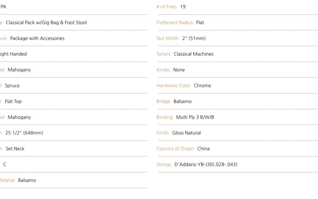The image size is (318, 199).
Task: Click the Finish label
Action: (163, 133)
